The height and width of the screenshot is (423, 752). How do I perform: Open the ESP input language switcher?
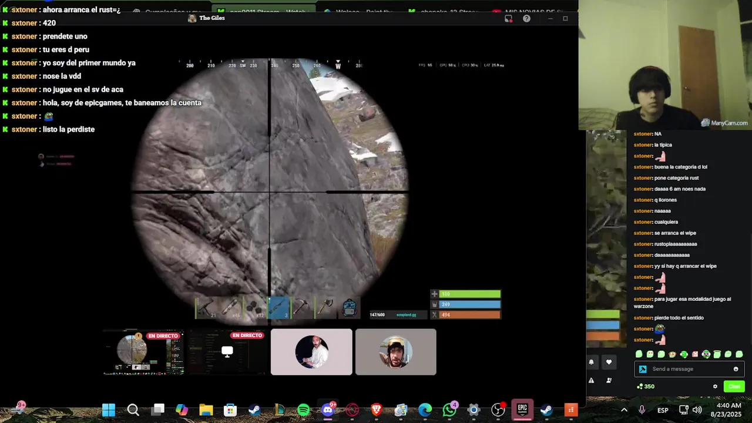663,410
